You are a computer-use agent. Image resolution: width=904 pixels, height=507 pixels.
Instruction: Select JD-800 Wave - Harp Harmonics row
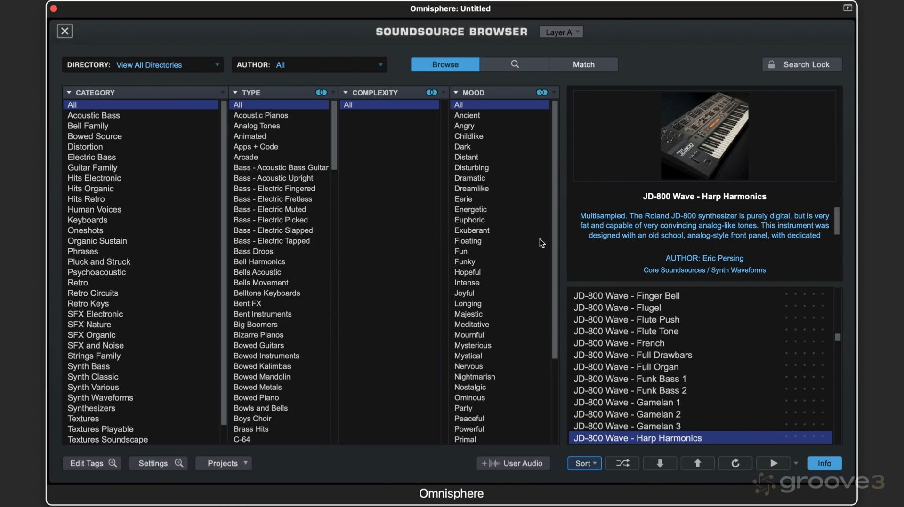tap(701, 438)
